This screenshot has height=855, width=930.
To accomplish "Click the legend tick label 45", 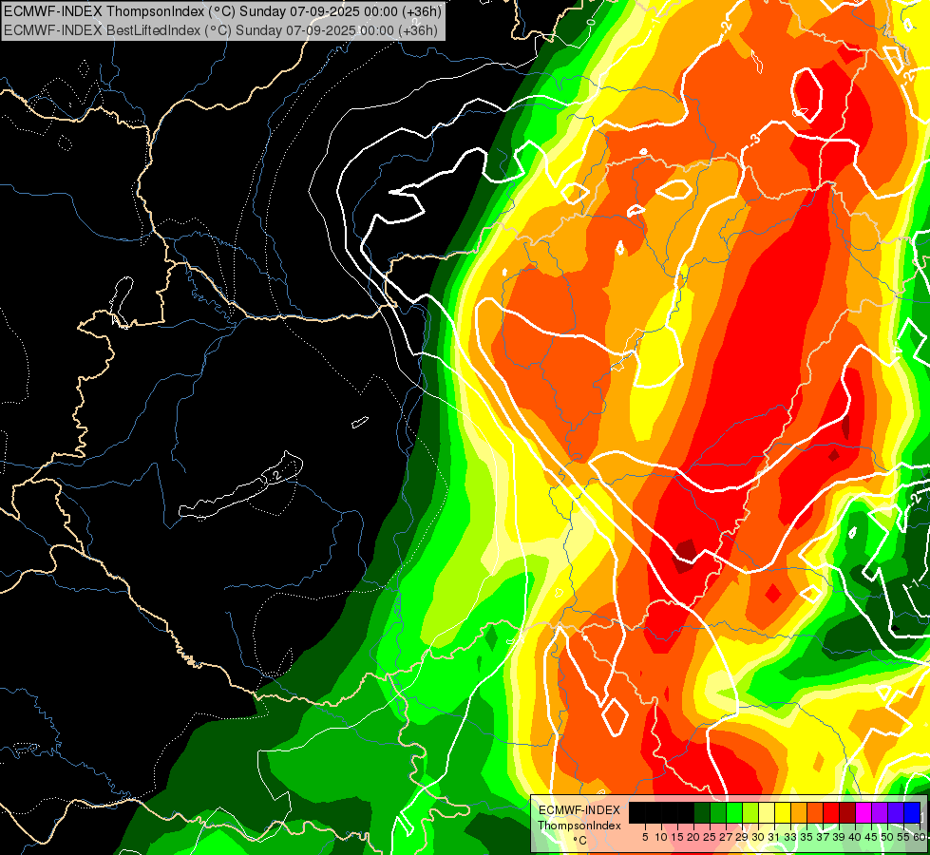I will [x=872, y=837].
